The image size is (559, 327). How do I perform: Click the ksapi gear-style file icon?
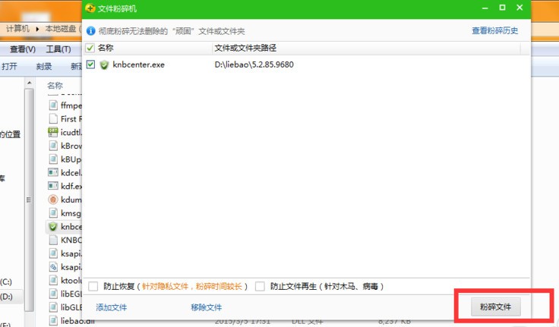click(53, 267)
